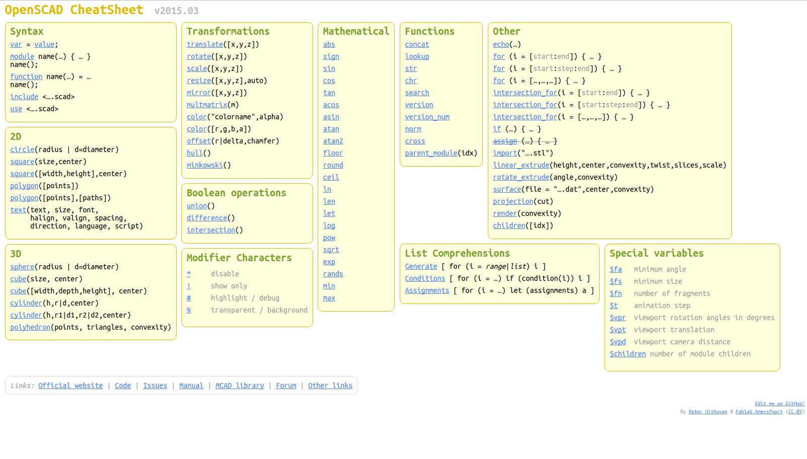Open the sin function documentation
Image resolution: width=807 pixels, height=459 pixels.
click(329, 68)
